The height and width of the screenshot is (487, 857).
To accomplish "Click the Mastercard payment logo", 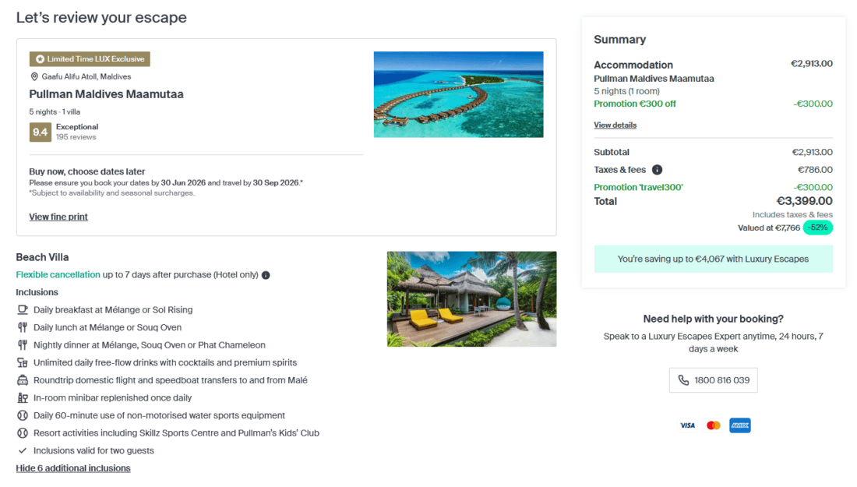I will click(x=713, y=425).
